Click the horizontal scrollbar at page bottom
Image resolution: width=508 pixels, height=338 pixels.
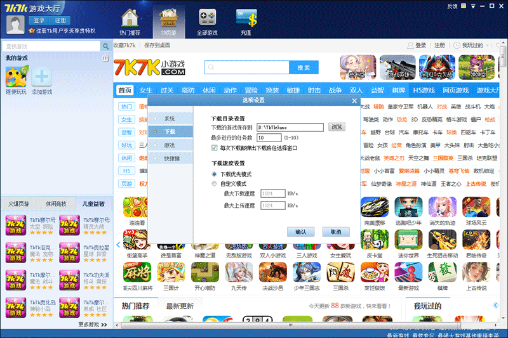[291, 325]
